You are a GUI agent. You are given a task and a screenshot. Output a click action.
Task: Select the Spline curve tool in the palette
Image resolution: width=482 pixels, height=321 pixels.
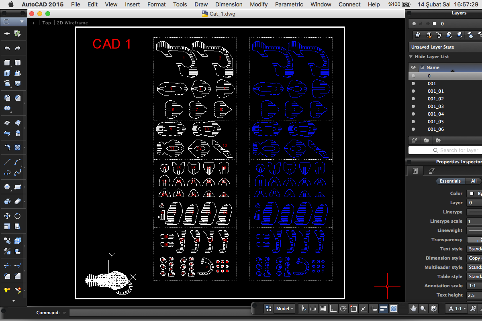pyautogui.click(x=18, y=173)
